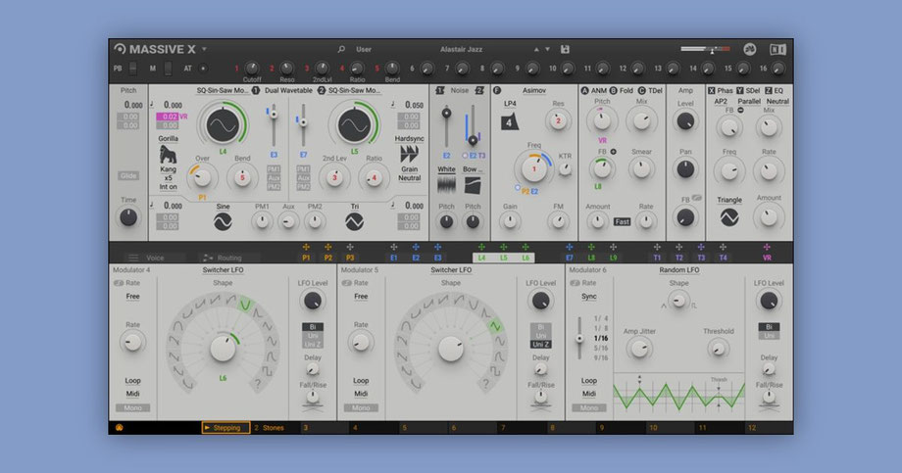This screenshot has width=902, height=473.
Task: Click the User preset browser label
Action: (x=364, y=49)
